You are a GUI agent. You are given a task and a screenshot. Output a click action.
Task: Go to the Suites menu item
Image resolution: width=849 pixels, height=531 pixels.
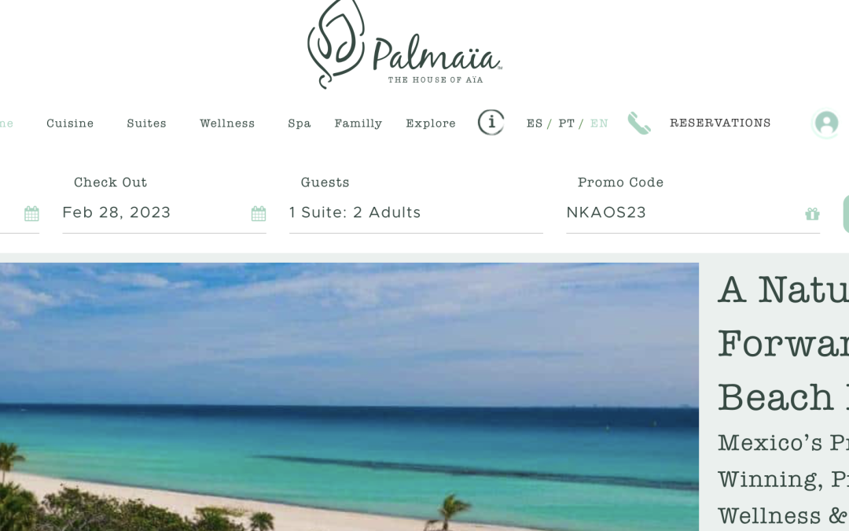(146, 124)
